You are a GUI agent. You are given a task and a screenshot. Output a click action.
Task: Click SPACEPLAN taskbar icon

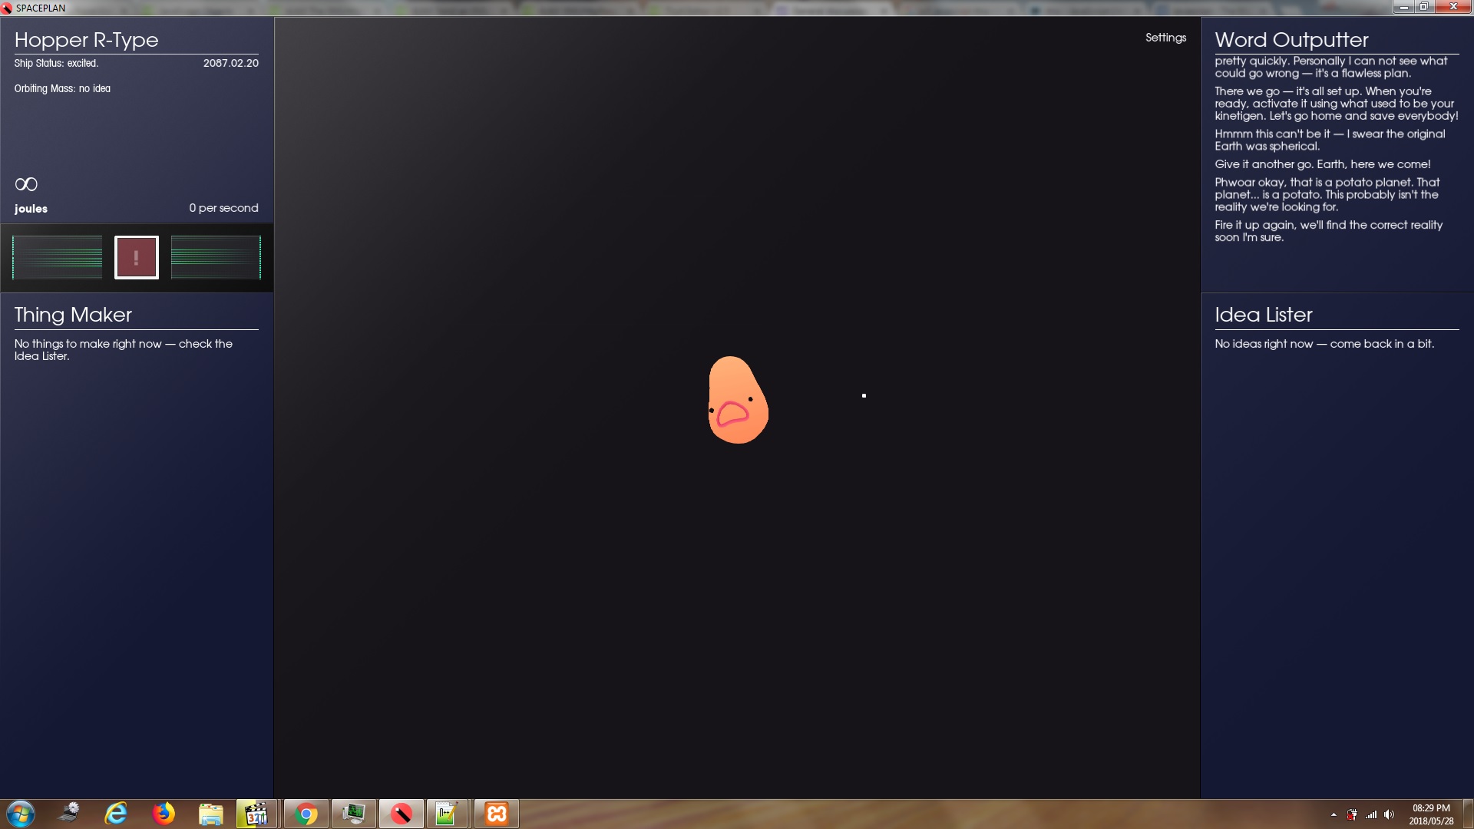[402, 814]
